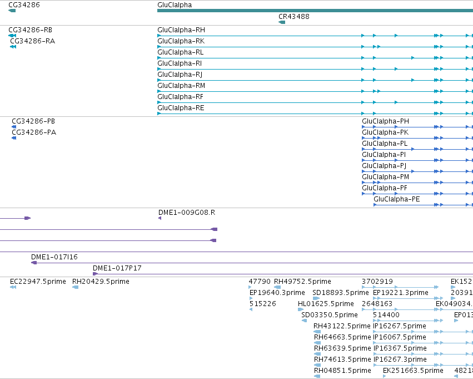Click the IP16267.3prime EST
473x379 pixels.
[423, 366]
